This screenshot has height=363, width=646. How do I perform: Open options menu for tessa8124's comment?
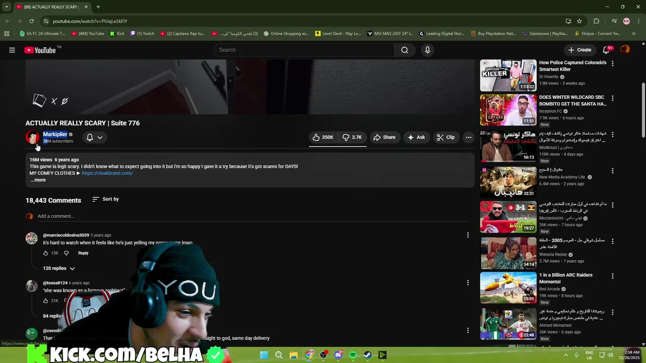pyautogui.click(x=468, y=283)
